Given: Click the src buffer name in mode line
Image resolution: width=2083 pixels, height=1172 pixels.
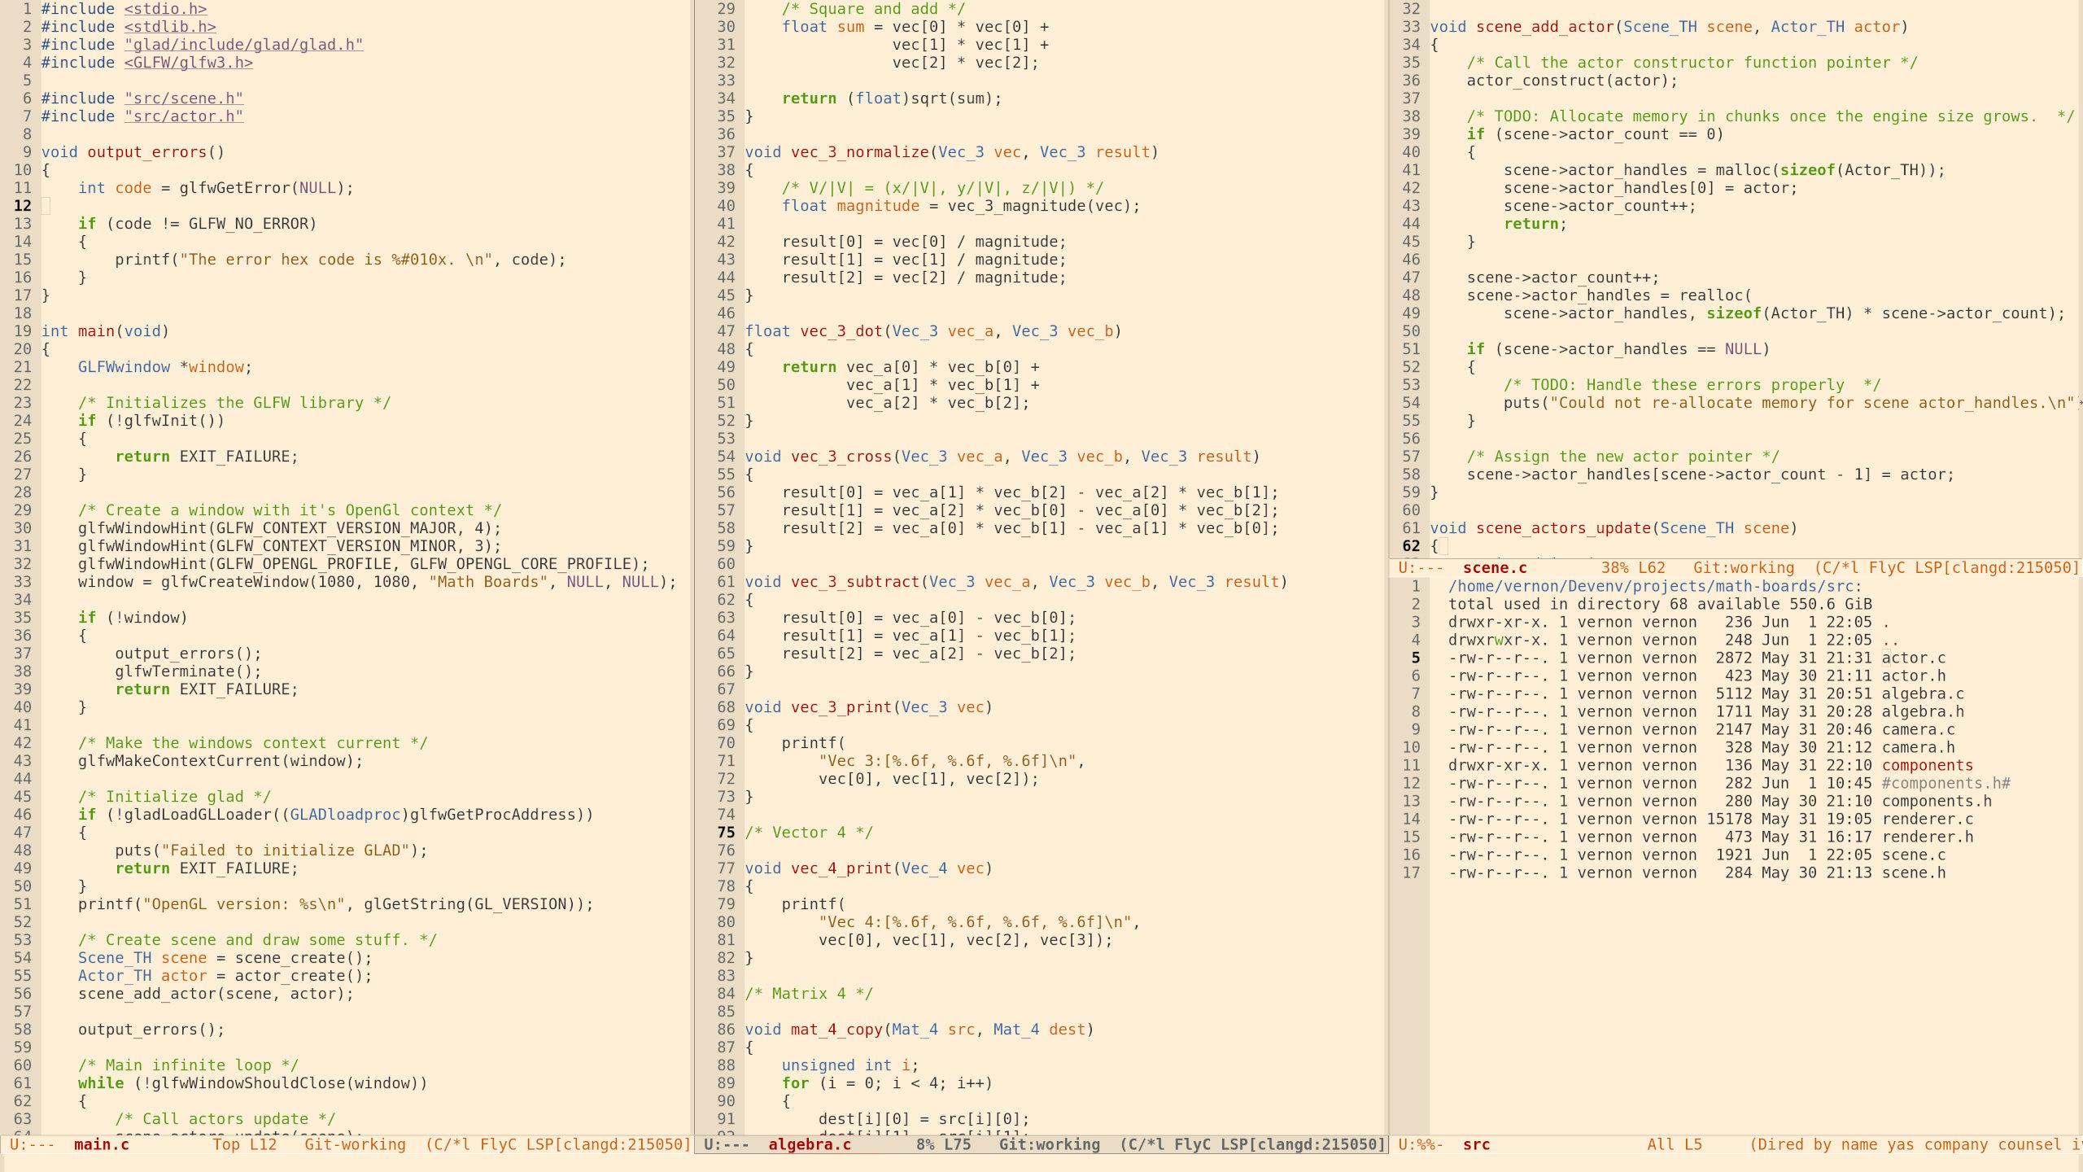Looking at the screenshot, I should coord(1476,1144).
